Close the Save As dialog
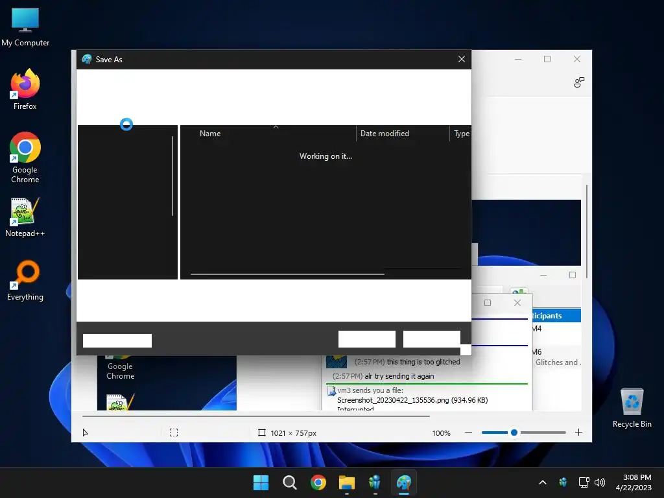Image resolution: width=664 pixels, height=498 pixels. click(462, 59)
